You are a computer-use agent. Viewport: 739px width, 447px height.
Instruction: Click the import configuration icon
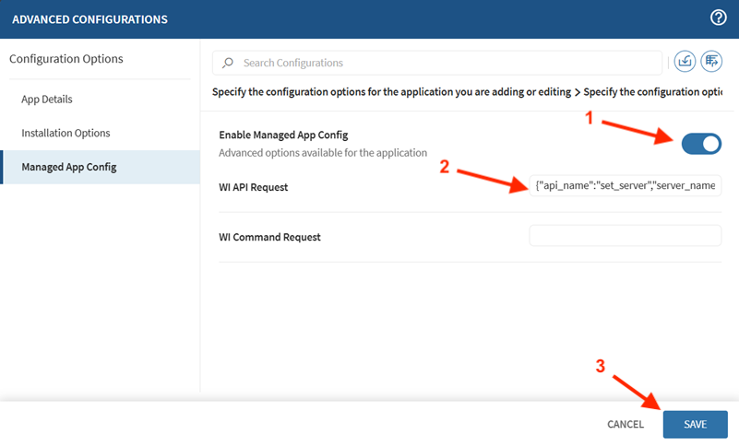point(685,62)
